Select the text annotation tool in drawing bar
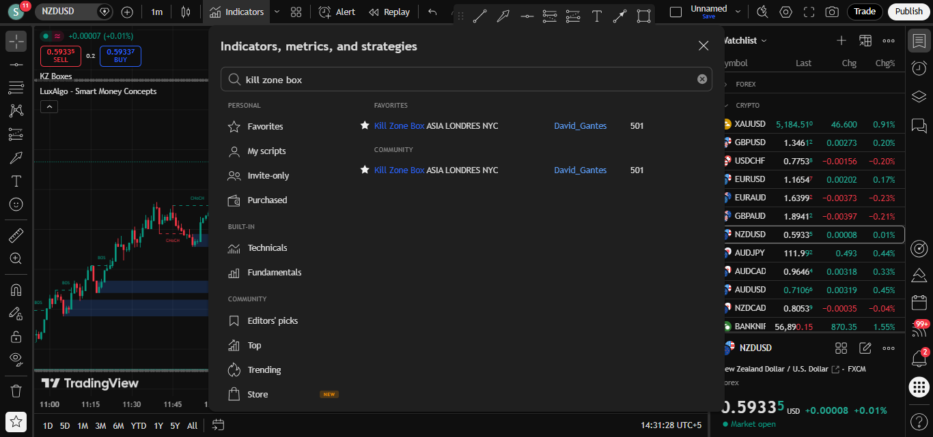The image size is (933, 437). point(596,16)
